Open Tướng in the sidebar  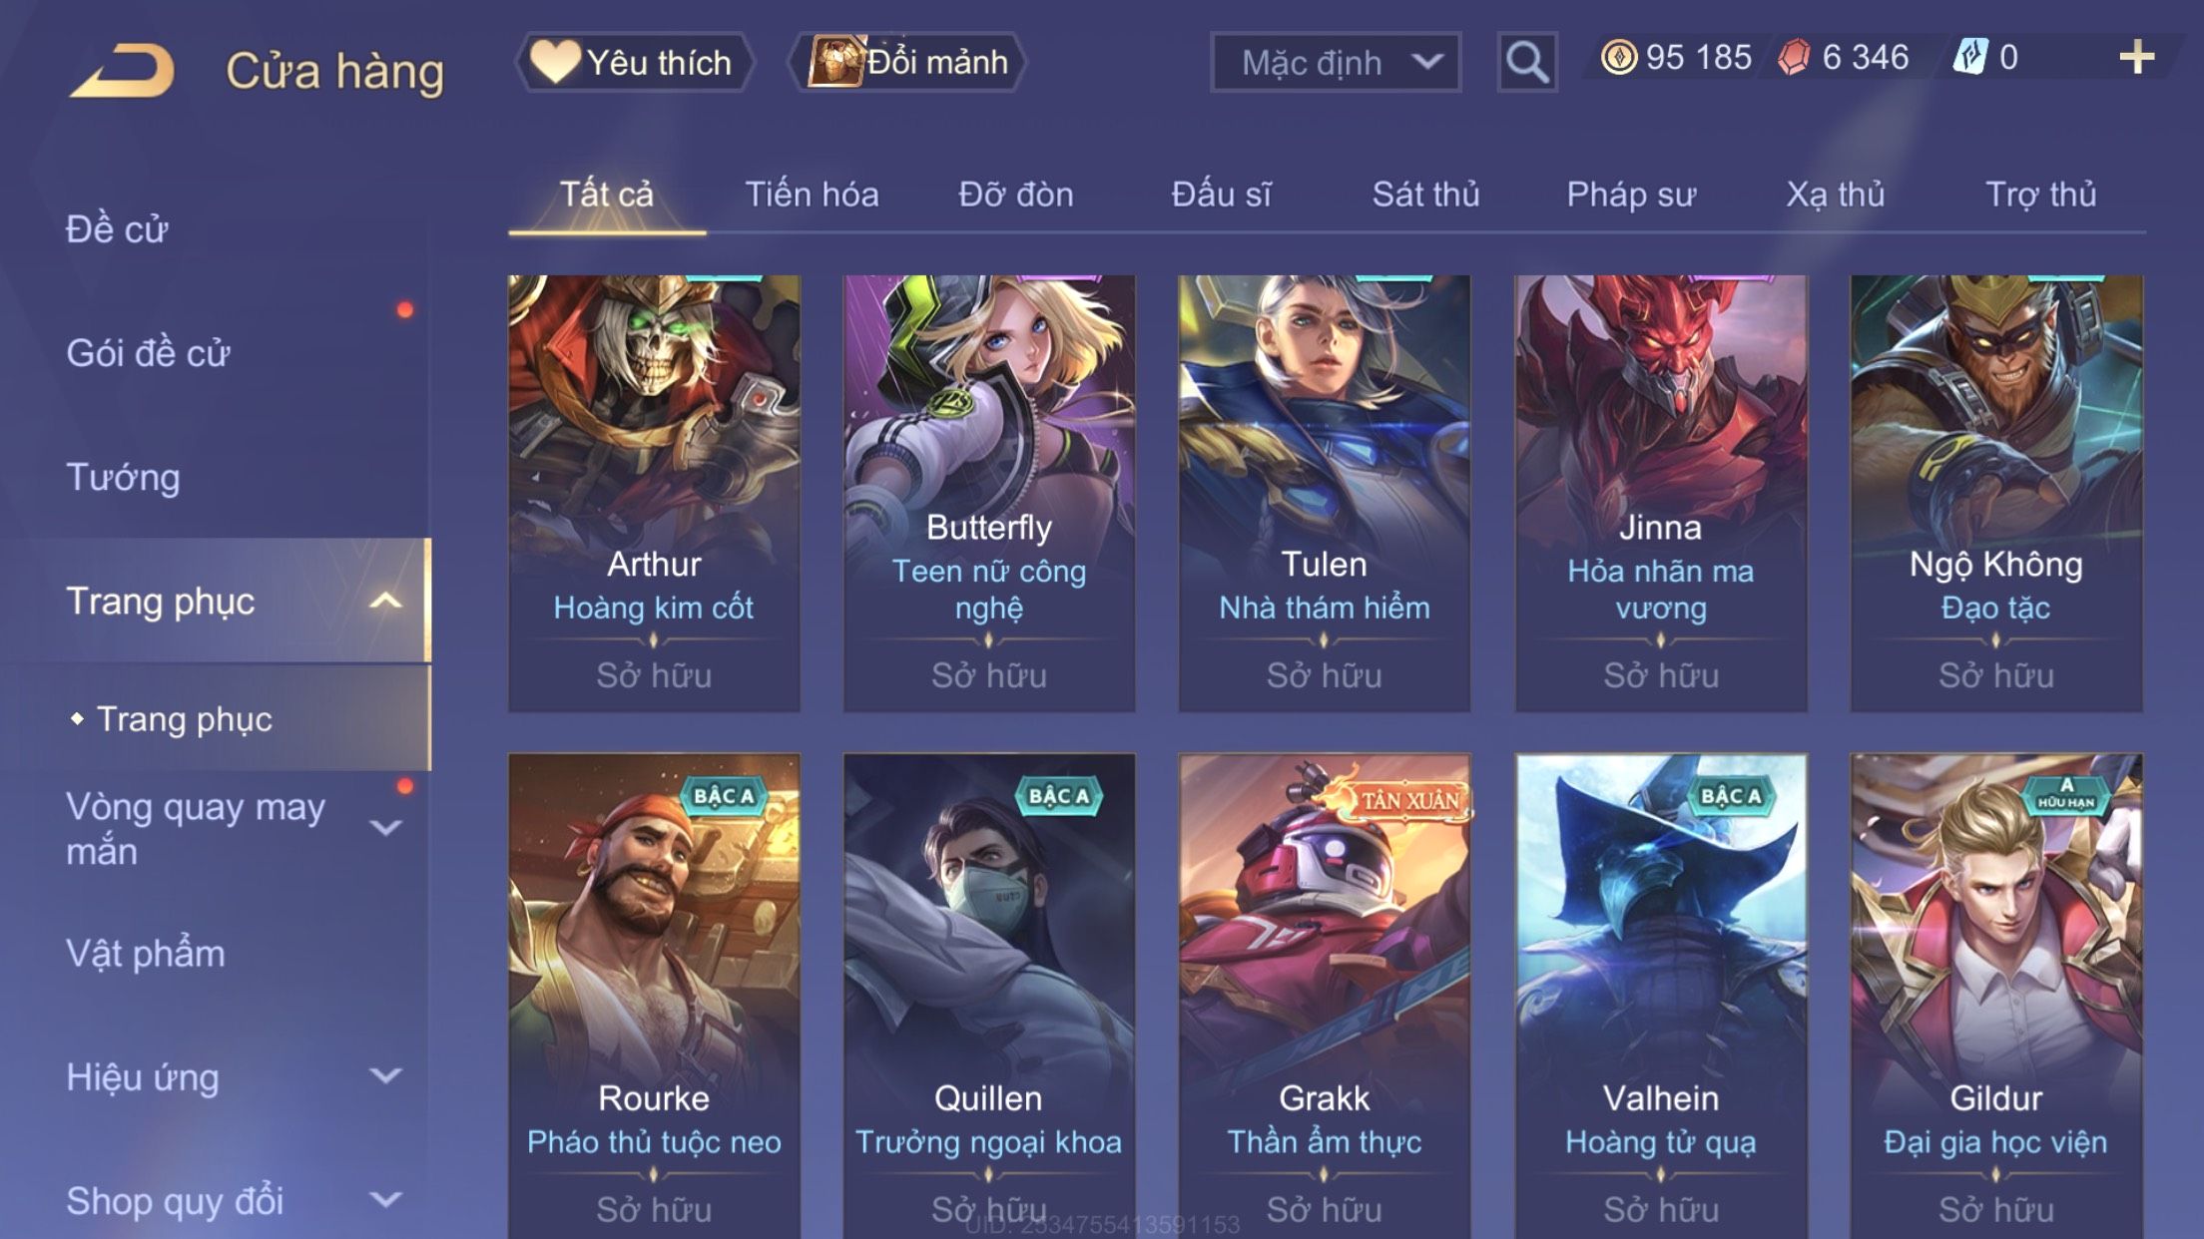point(123,477)
